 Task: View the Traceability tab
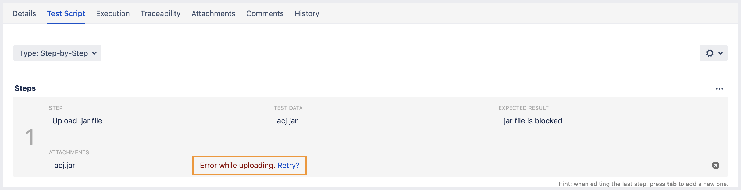[160, 13]
